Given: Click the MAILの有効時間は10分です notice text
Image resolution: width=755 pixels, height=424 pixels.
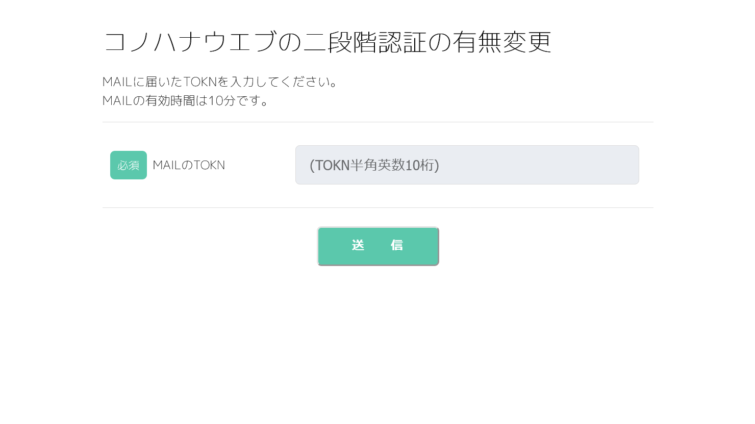Looking at the screenshot, I should 186,100.
